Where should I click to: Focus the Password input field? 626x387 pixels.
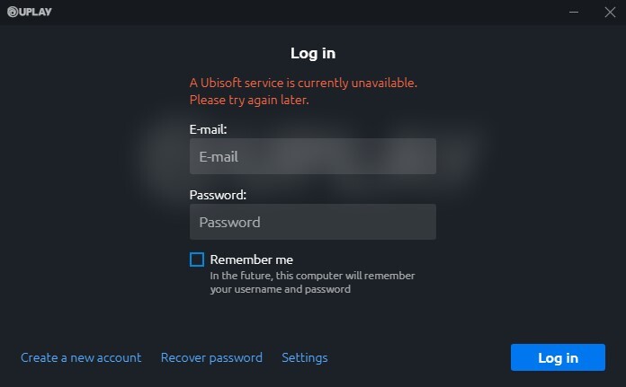tap(312, 222)
